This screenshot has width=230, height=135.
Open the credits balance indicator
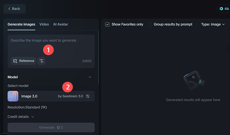(x=223, y=9)
